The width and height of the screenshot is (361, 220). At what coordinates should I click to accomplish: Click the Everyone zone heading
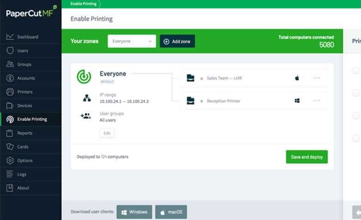tap(113, 74)
